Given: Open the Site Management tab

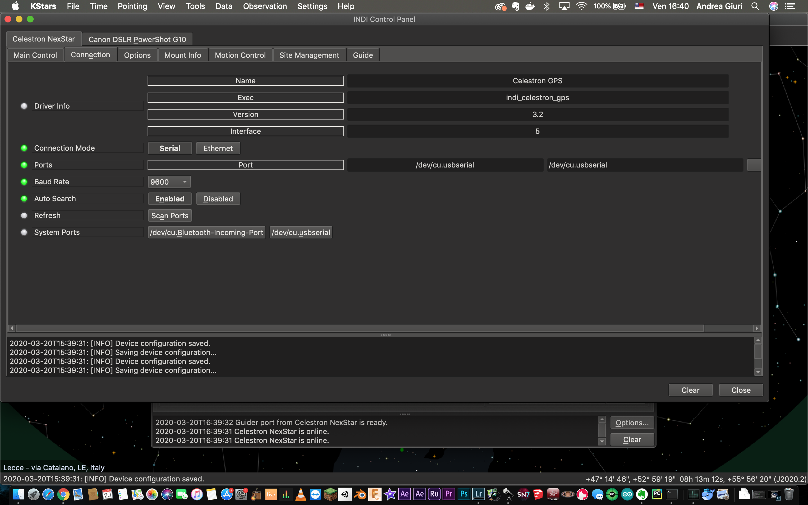Looking at the screenshot, I should (x=309, y=55).
